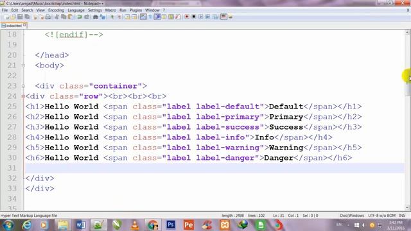Toggle Word Wrap in the toolbar
This screenshot has height=231, width=411.
[x=143, y=17]
